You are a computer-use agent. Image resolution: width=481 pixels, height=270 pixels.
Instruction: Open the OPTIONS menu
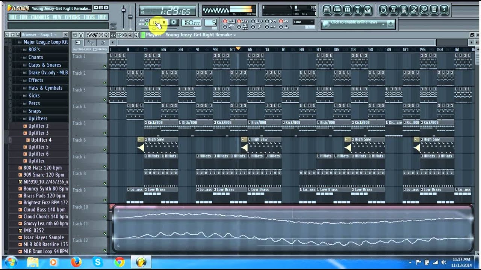[x=73, y=17]
